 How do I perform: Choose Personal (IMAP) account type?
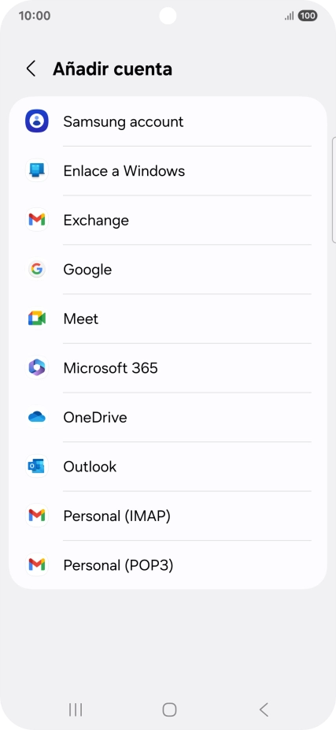pyautogui.click(x=168, y=516)
